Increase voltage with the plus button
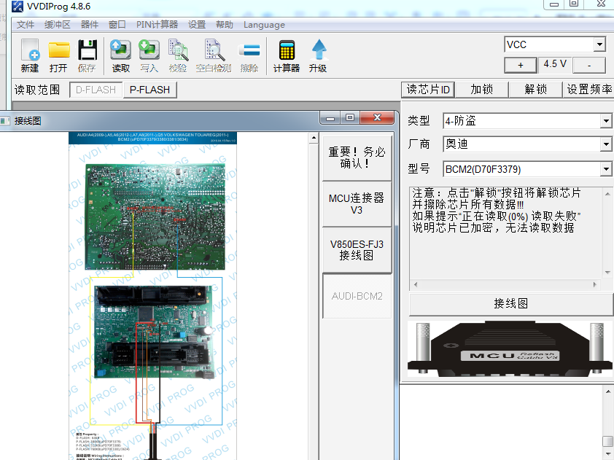Screen dimensions: 614x460 coord(521,65)
